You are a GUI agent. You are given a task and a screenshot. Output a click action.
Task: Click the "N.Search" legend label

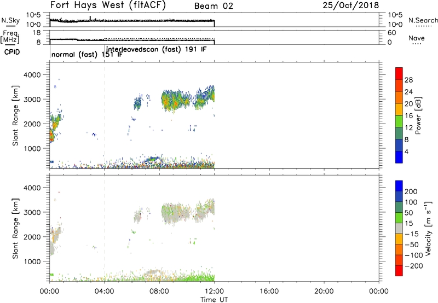point(423,20)
